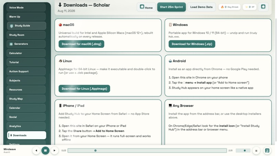Click the date Aug 11, 2026
Viewport: 277px width, 156px height.
(66, 11)
